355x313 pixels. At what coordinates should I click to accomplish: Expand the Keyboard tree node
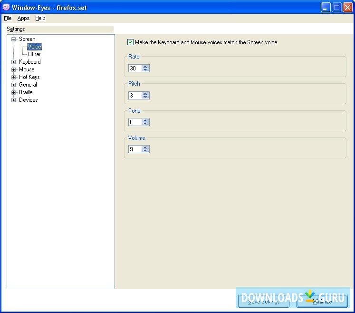pyautogui.click(x=14, y=62)
